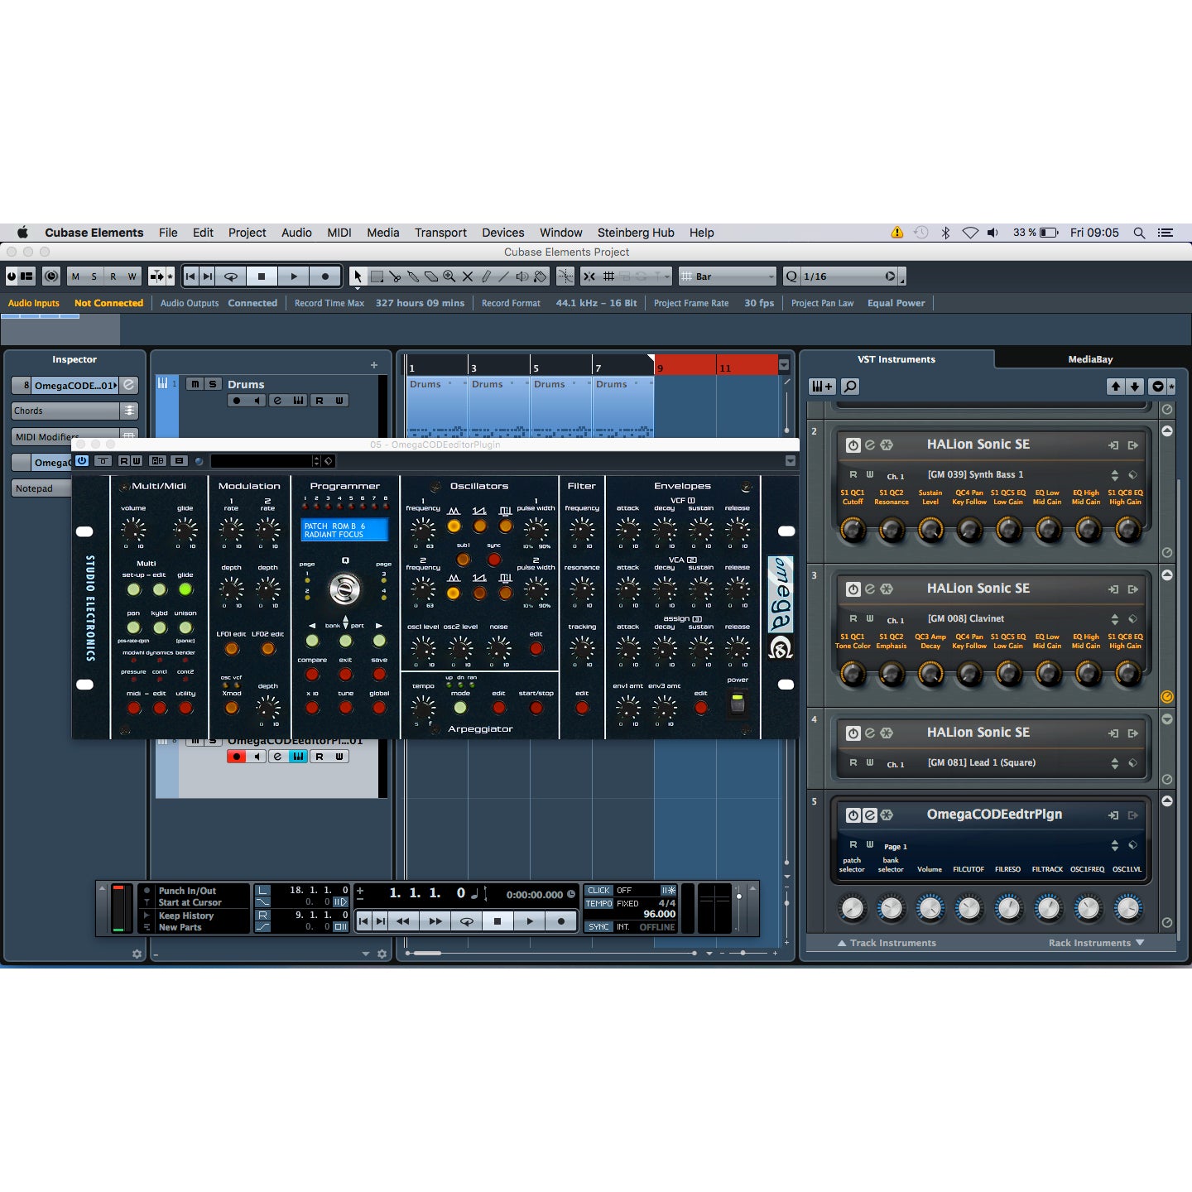Click the metronome icon in the transport toolbar
1192x1192 pixels.
51,276
